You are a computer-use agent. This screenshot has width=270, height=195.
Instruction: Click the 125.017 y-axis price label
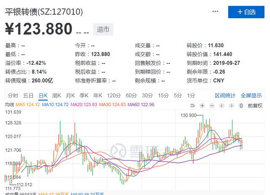tap(13, 137)
